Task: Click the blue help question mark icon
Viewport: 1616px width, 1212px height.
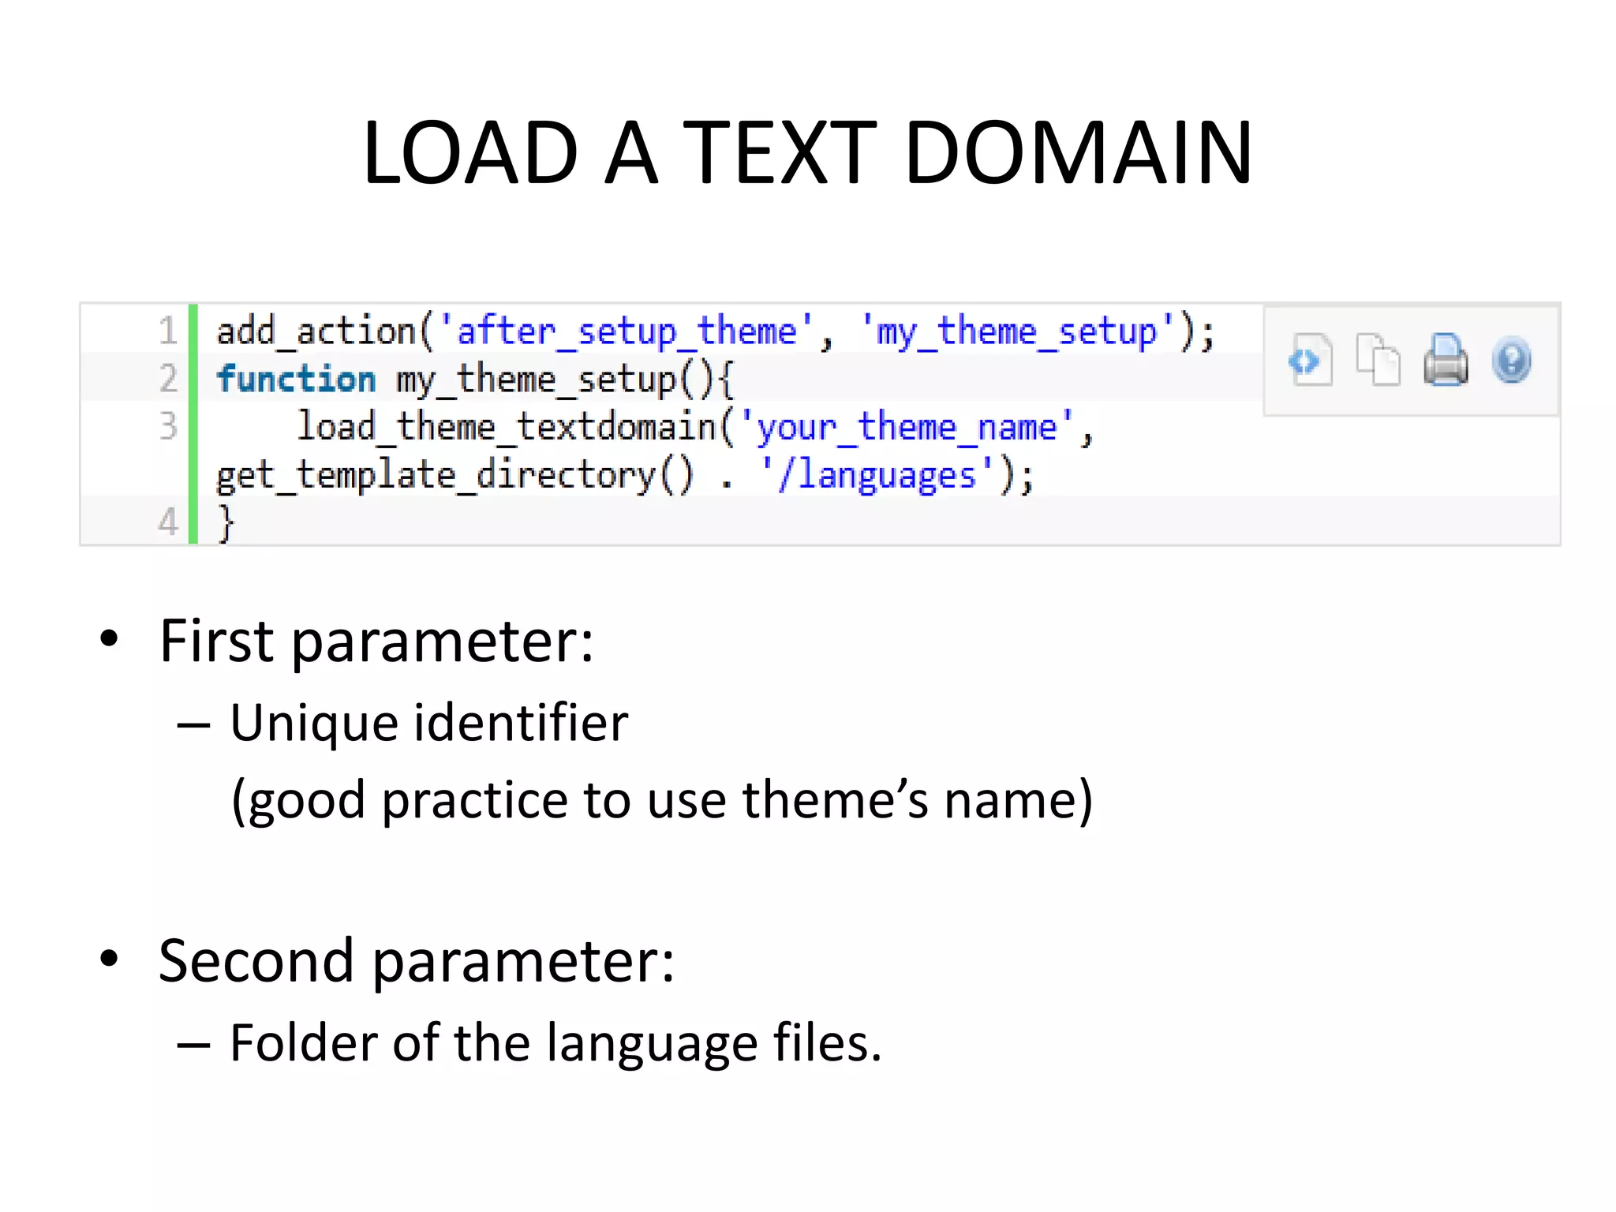Action: click(1512, 361)
